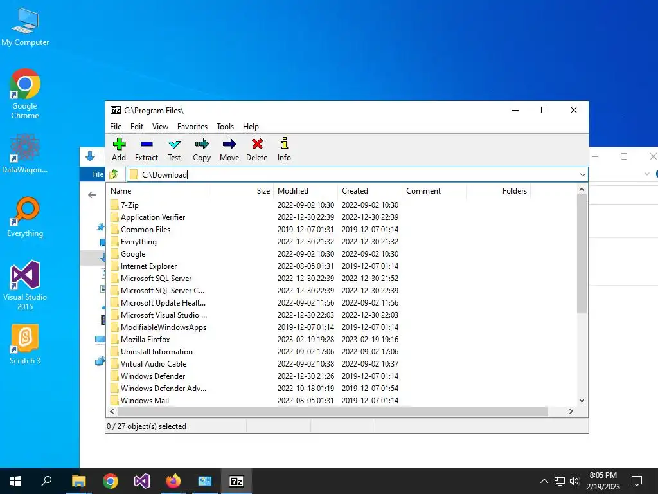This screenshot has width=658, height=494.
Task: Open the Help menu
Action: coord(251,127)
